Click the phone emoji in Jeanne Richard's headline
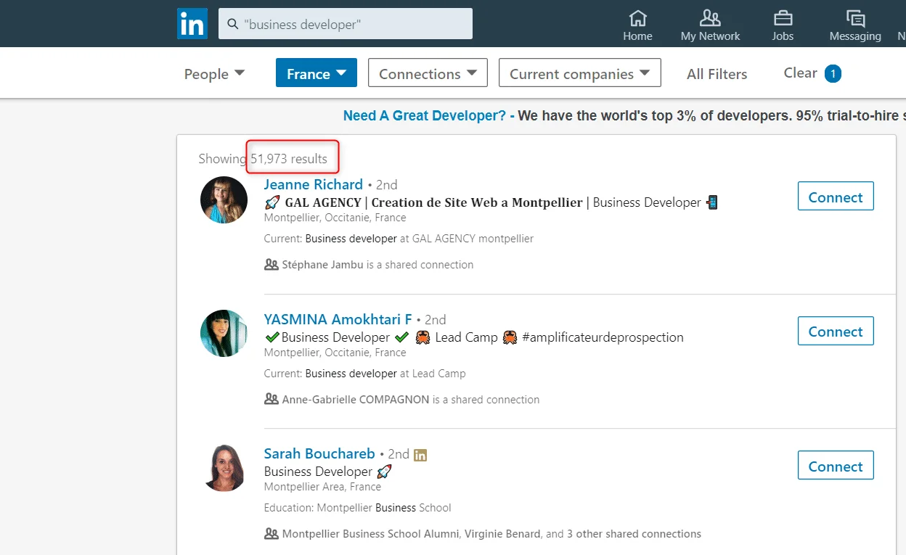Viewport: 906px width, 555px height. tap(712, 202)
